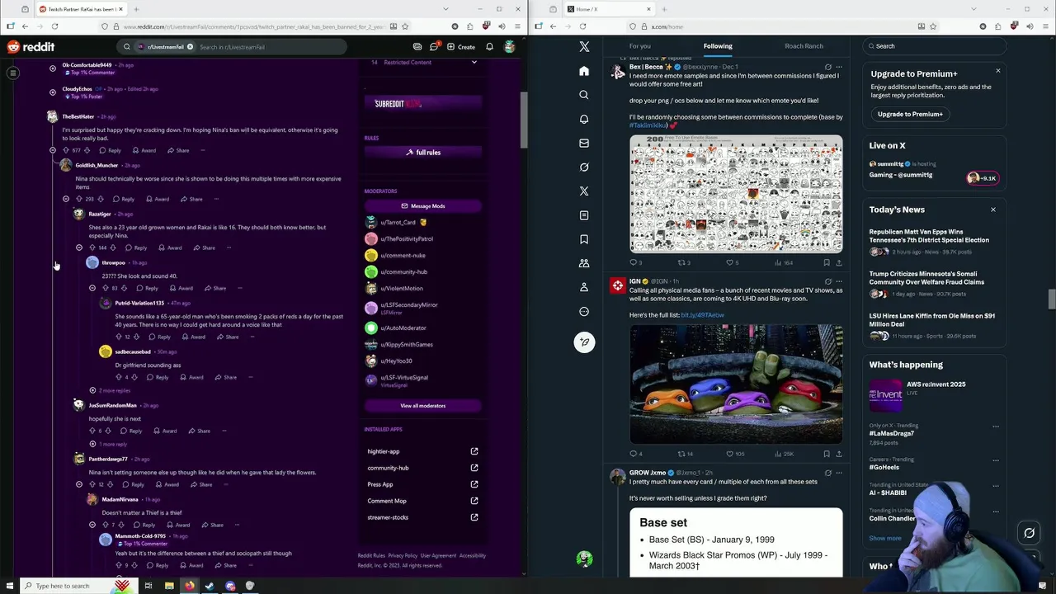Reply to TheBestHater's comment
Image resolution: width=1056 pixels, height=594 pixels.
coord(111,150)
